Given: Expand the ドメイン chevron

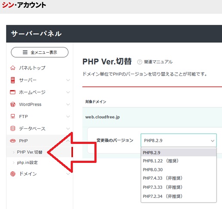Looking at the screenshot, I should click(68, 174).
